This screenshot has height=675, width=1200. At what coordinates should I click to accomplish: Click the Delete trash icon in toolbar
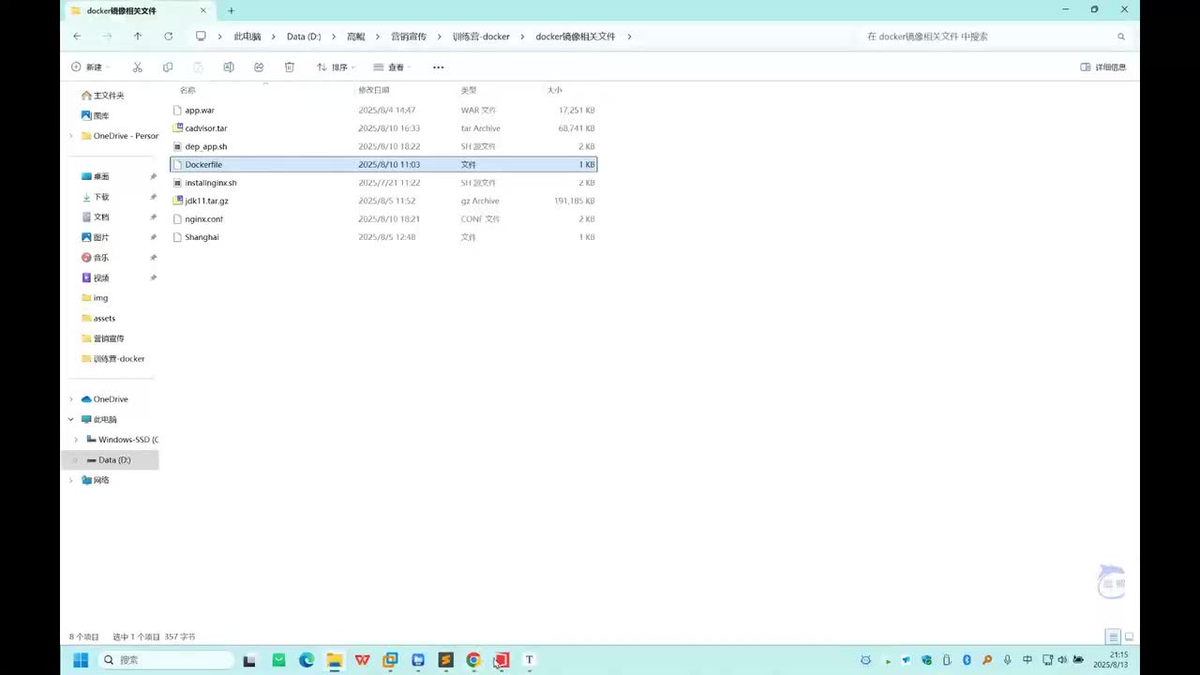tap(290, 67)
